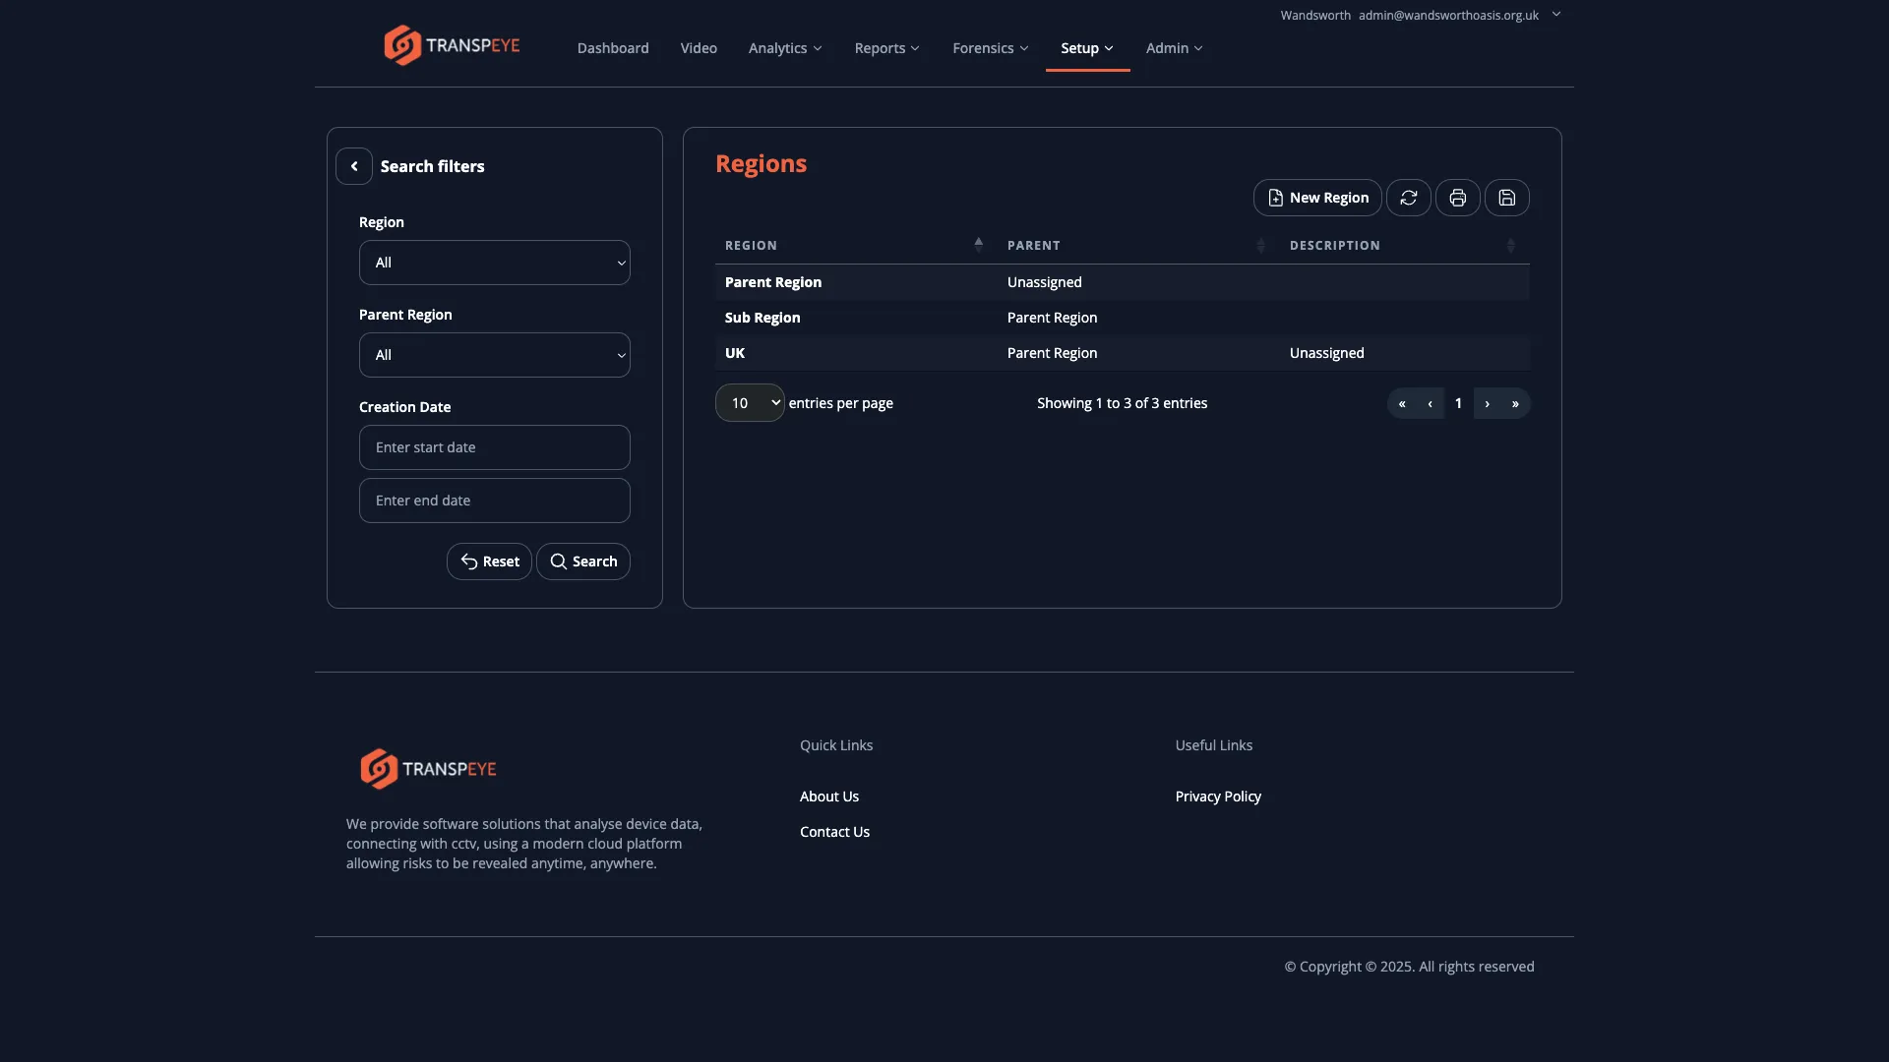Open the Parent Region filter dropdown

pos(494,355)
